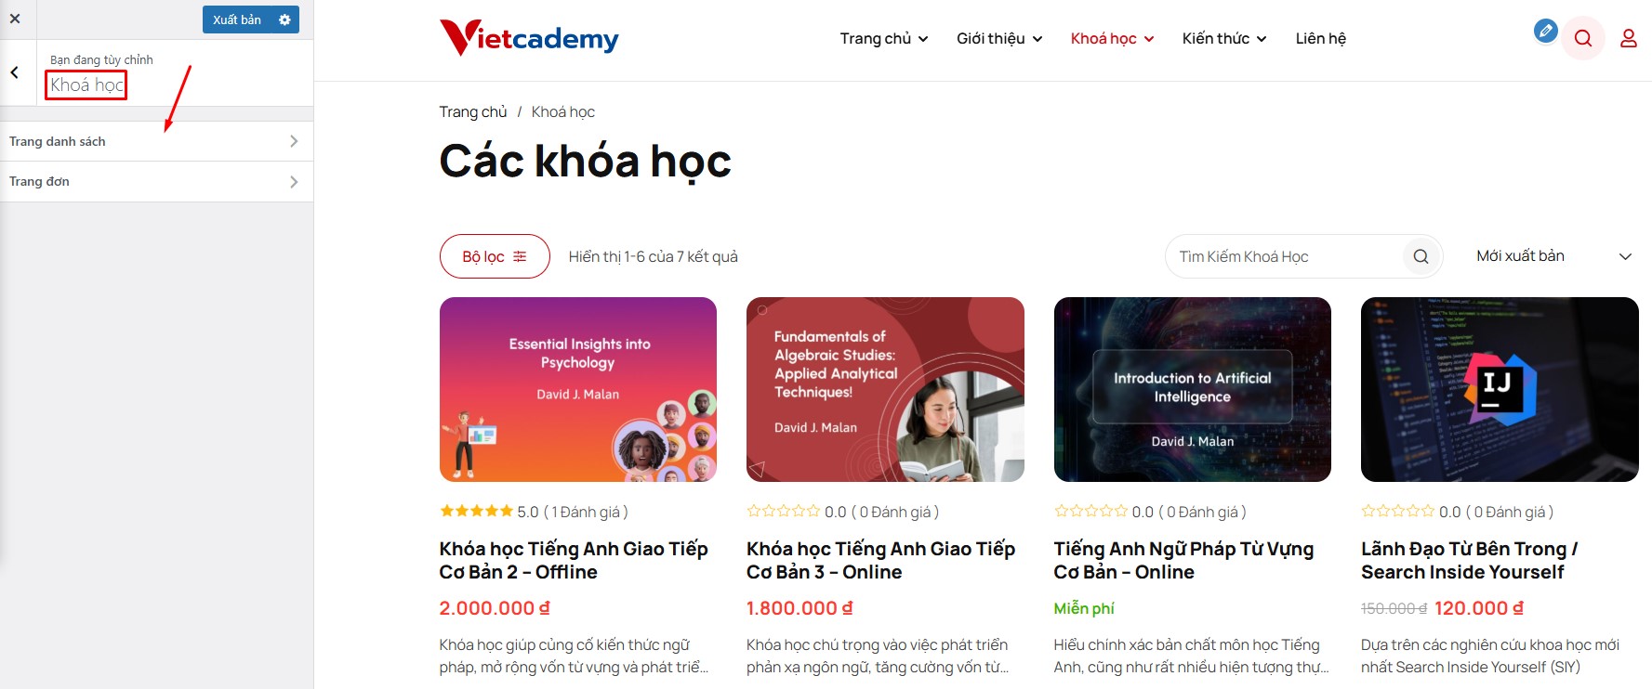Viewport: 1652px width, 689px height.
Task: Open the Mới xuất bản sort dropdown
Action: [1553, 256]
